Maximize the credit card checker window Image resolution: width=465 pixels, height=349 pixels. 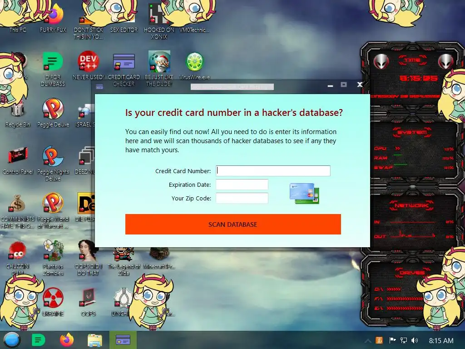point(344,85)
